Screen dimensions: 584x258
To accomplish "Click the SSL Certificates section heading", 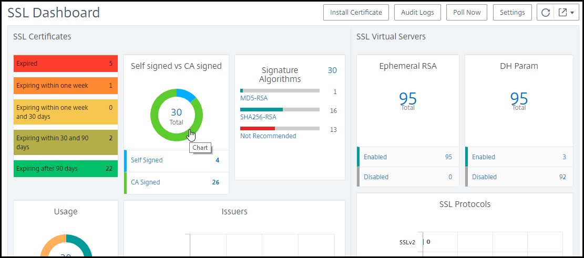I will (x=42, y=36).
